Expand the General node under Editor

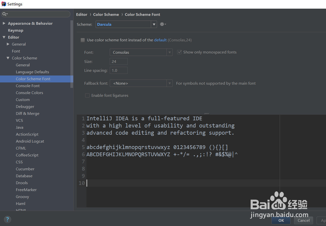(8, 44)
